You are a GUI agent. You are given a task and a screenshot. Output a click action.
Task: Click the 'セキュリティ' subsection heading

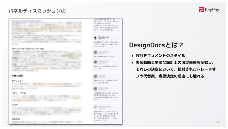pos(18,81)
